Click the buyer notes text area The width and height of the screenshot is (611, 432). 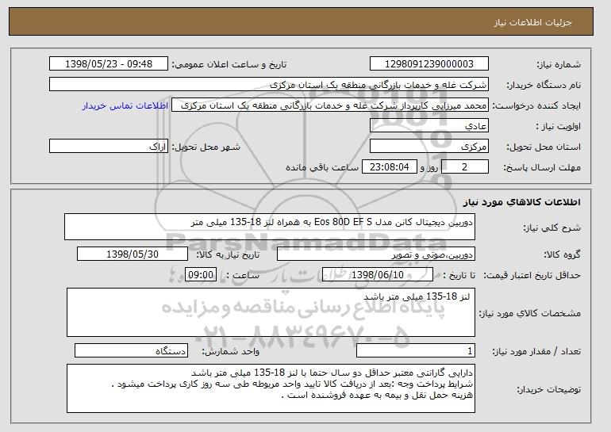click(x=271, y=388)
